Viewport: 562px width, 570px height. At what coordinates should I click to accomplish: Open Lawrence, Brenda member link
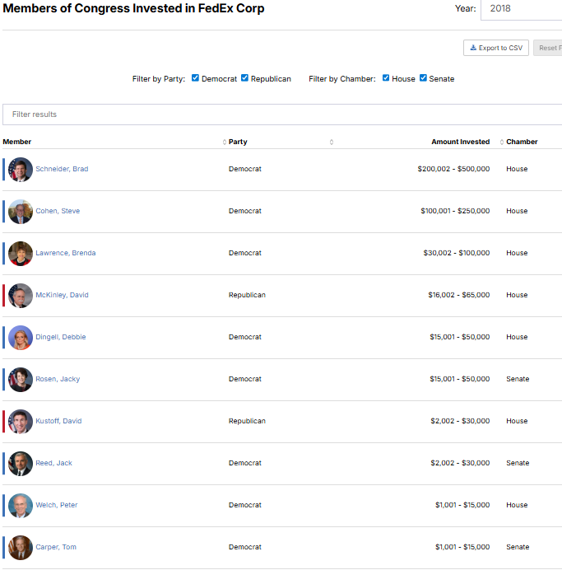click(66, 253)
